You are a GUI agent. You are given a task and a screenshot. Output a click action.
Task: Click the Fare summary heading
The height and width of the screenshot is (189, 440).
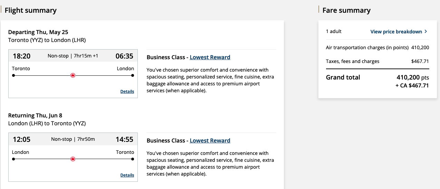[346, 10]
